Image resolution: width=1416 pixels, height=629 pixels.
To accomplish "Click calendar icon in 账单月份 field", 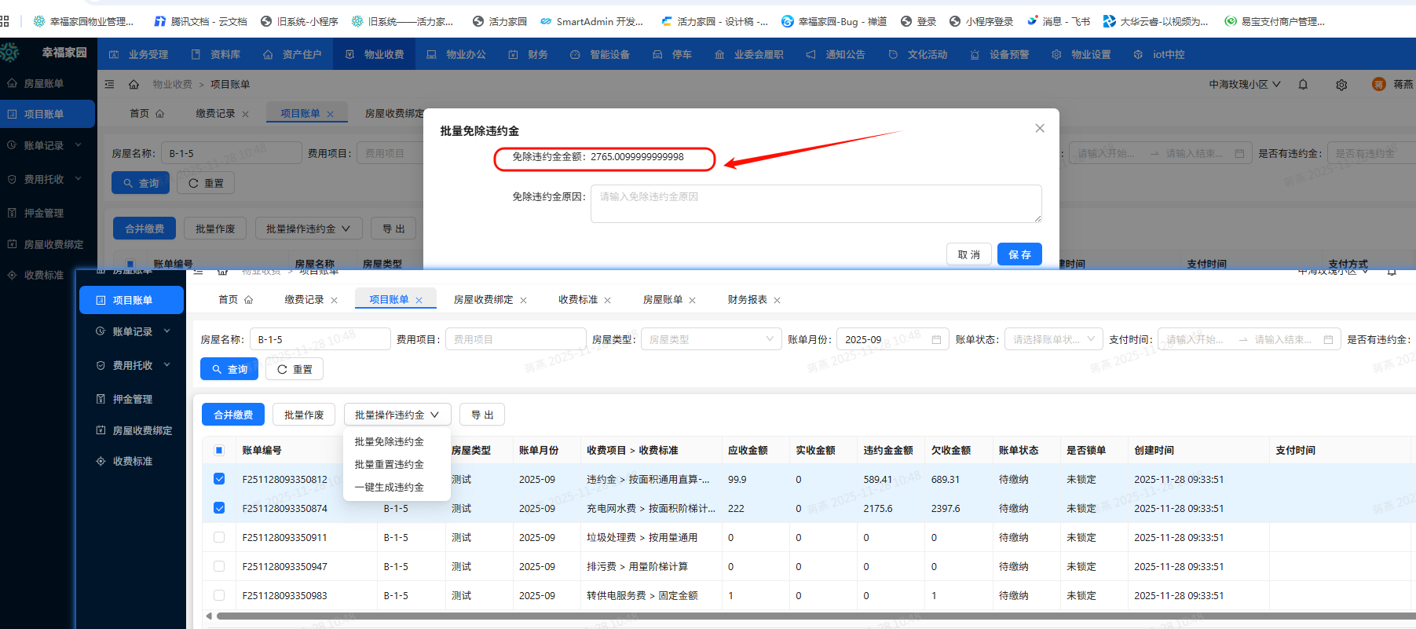I will [936, 340].
